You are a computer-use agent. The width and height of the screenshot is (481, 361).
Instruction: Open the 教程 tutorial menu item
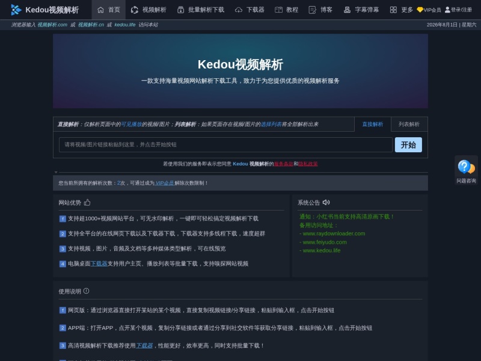pos(287,10)
